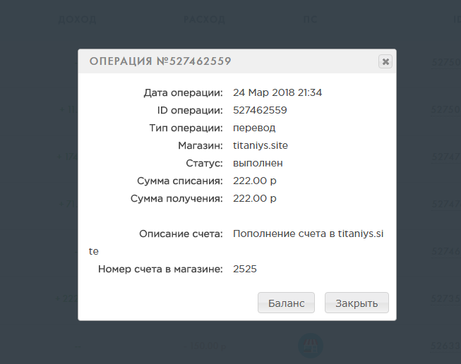Click the Баланс button
Viewport: 461px width, 364px height.
[x=286, y=303]
